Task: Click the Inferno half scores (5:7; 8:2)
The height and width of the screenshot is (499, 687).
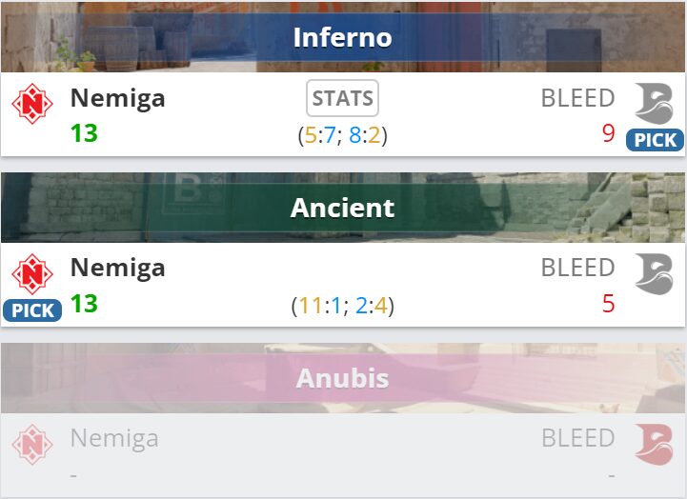Action: point(343,135)
